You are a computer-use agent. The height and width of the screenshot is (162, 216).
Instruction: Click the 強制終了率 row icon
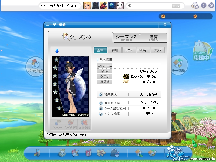tap(101, 103)
